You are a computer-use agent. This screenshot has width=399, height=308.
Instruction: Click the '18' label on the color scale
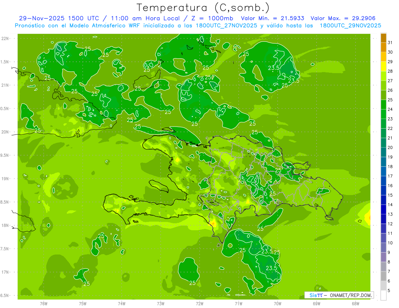(x=390, y=166)
